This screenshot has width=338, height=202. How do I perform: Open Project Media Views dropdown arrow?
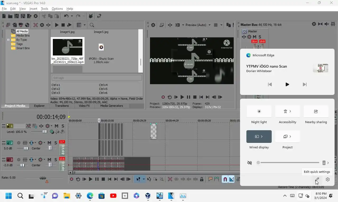pos(85,25)
